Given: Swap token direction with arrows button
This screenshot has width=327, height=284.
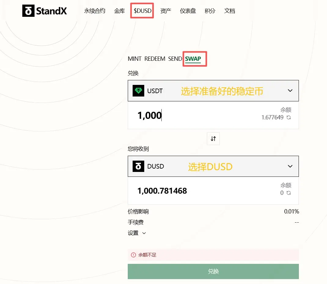Looking at the screenshot, I should tap(213, 139).
